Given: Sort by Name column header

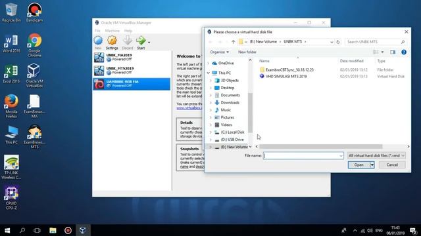Looking at the screenshot, I should click(x=264, y=61).
